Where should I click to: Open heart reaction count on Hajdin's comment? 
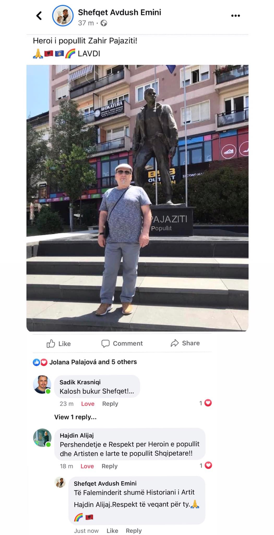point(206,466)
